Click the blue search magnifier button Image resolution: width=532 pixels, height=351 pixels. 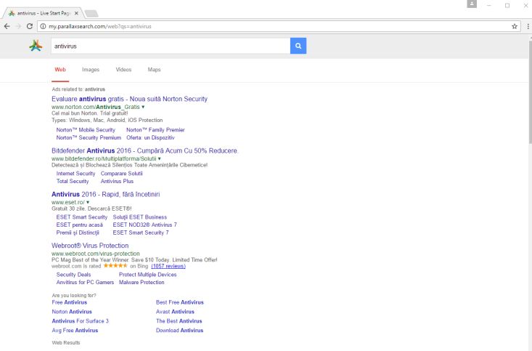(298, 46)
